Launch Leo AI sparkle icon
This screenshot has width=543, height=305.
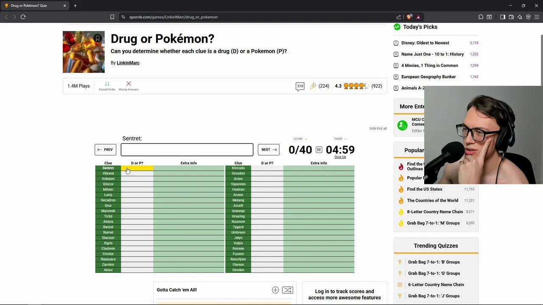point(520,17)
